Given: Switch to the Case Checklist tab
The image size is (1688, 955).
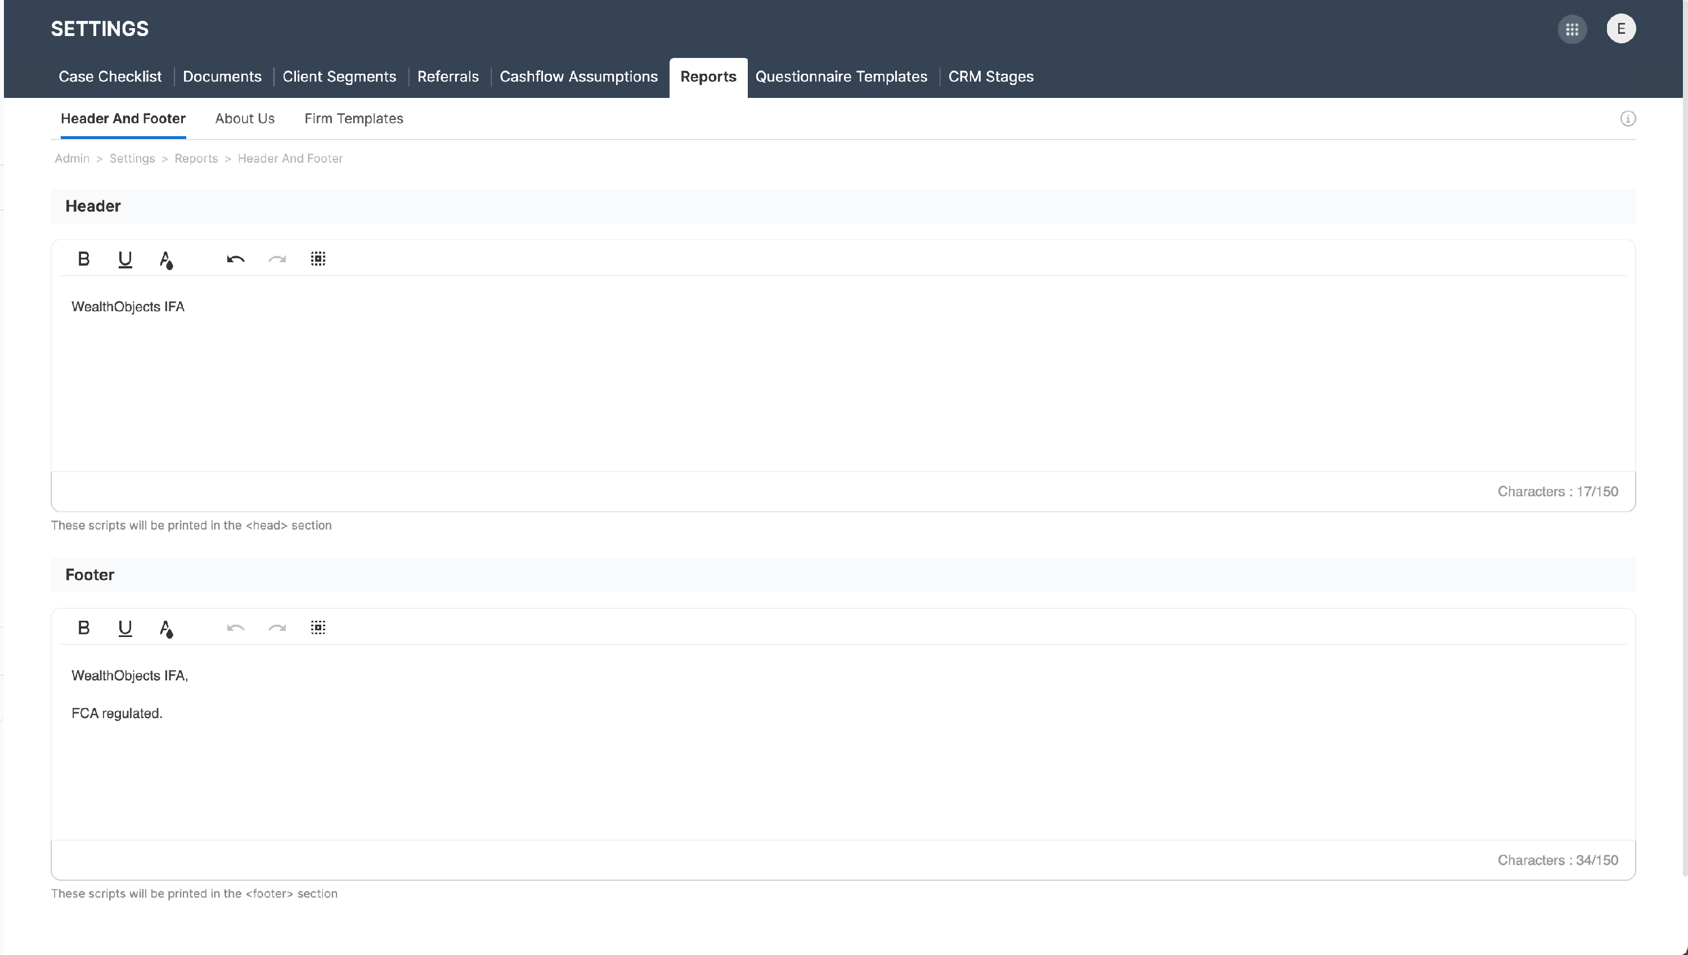Looking at the screenshot, I should [x=110, y=77].
